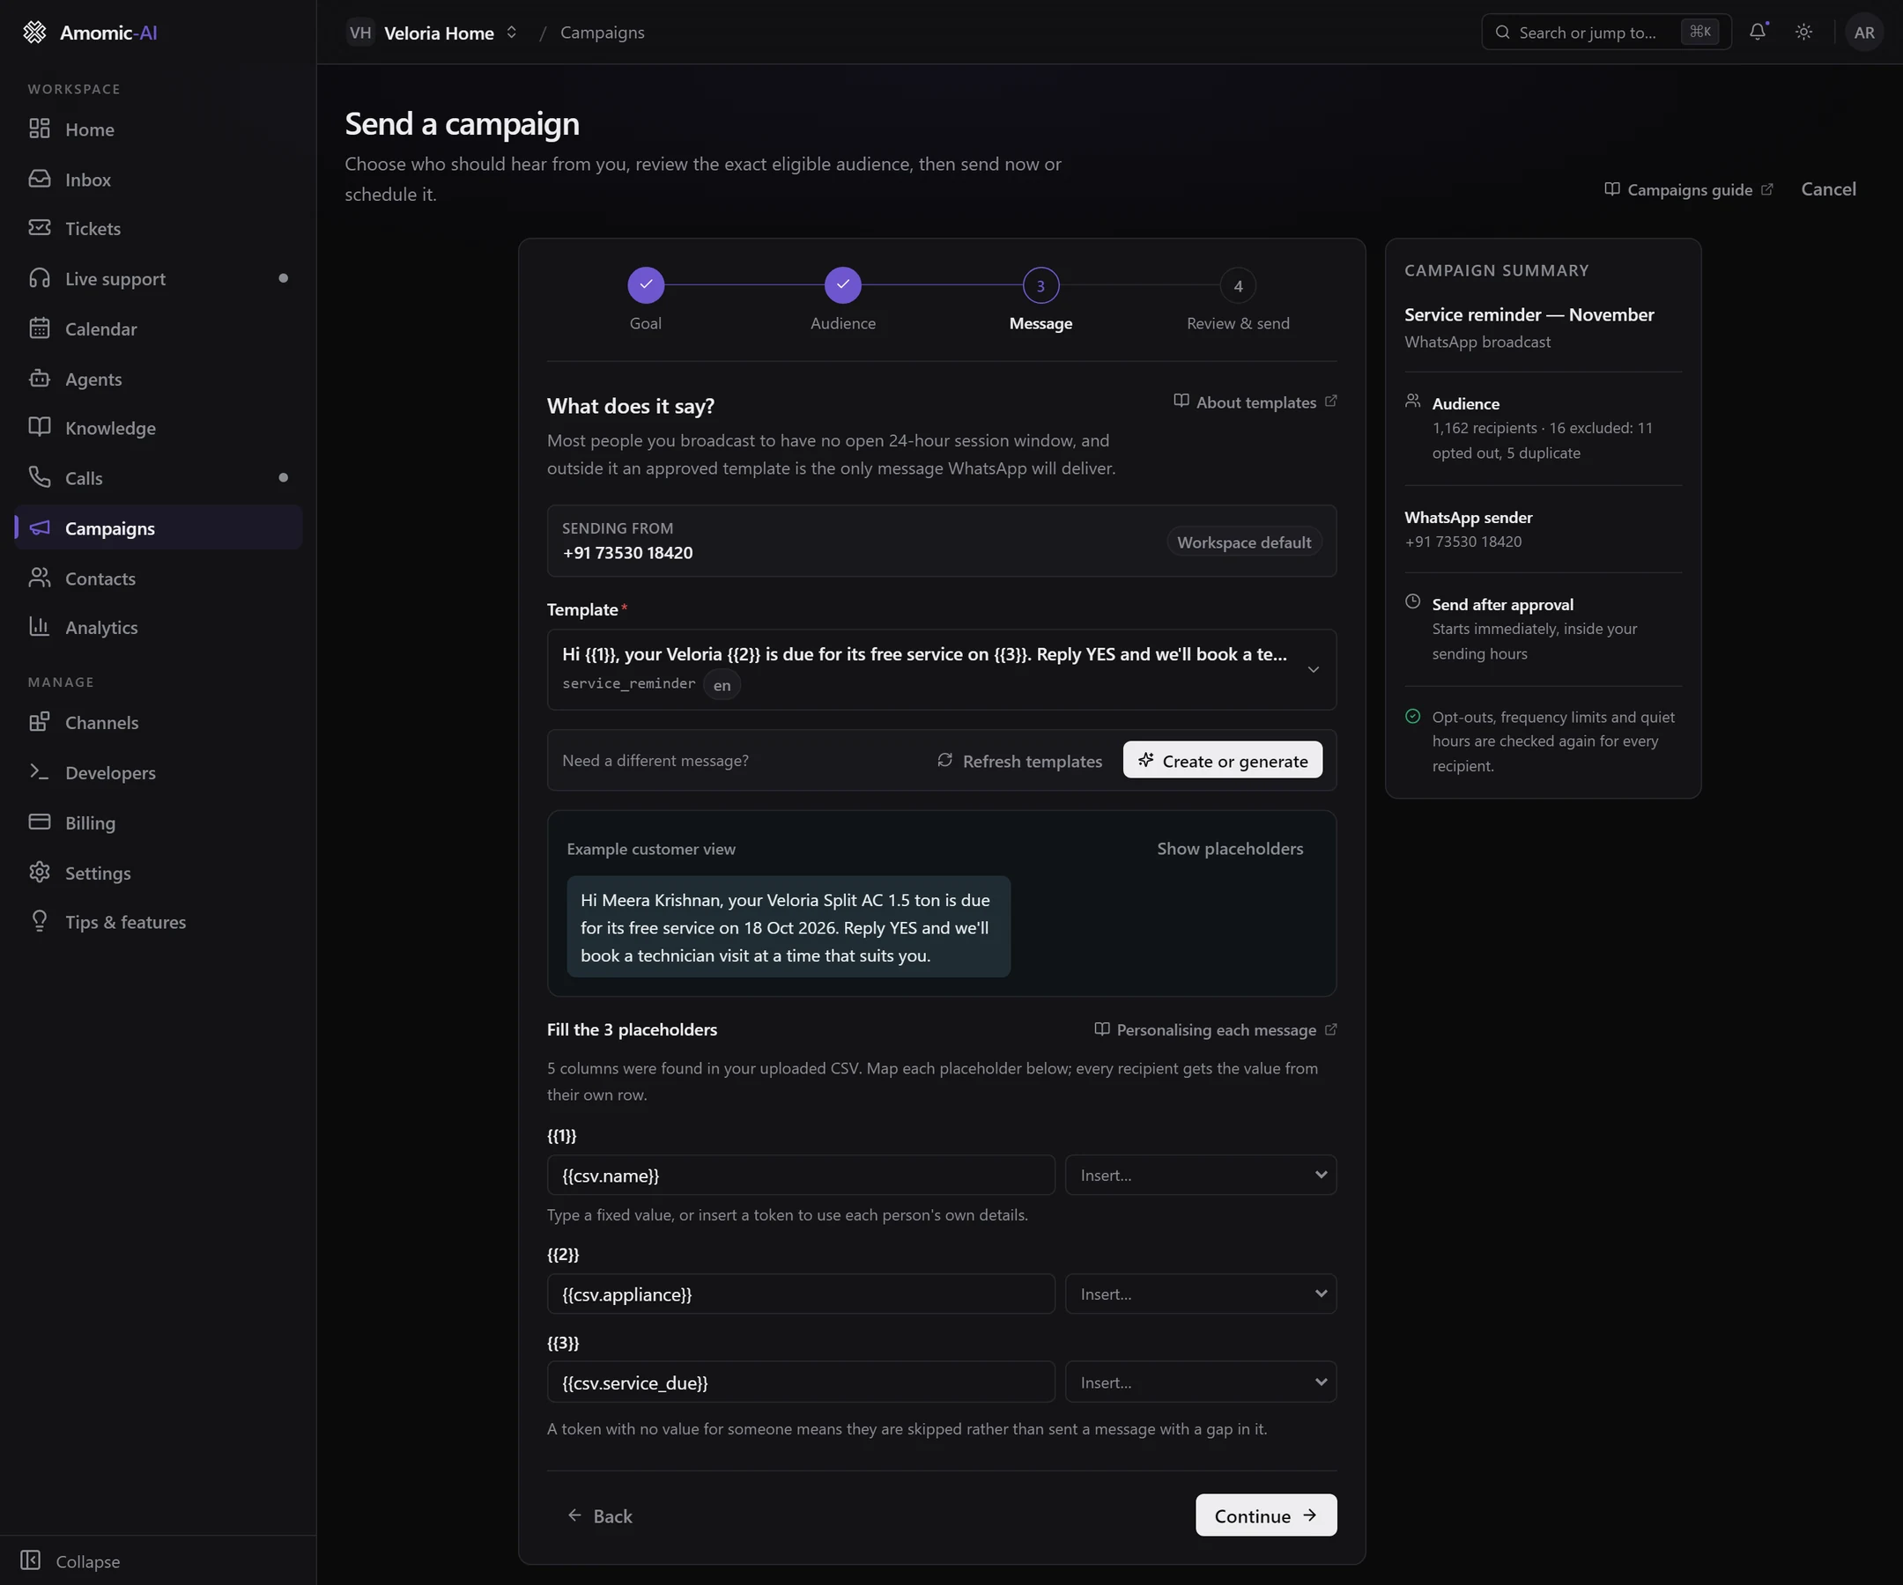
Task: Open About templates link
Action: [1255, 402]
